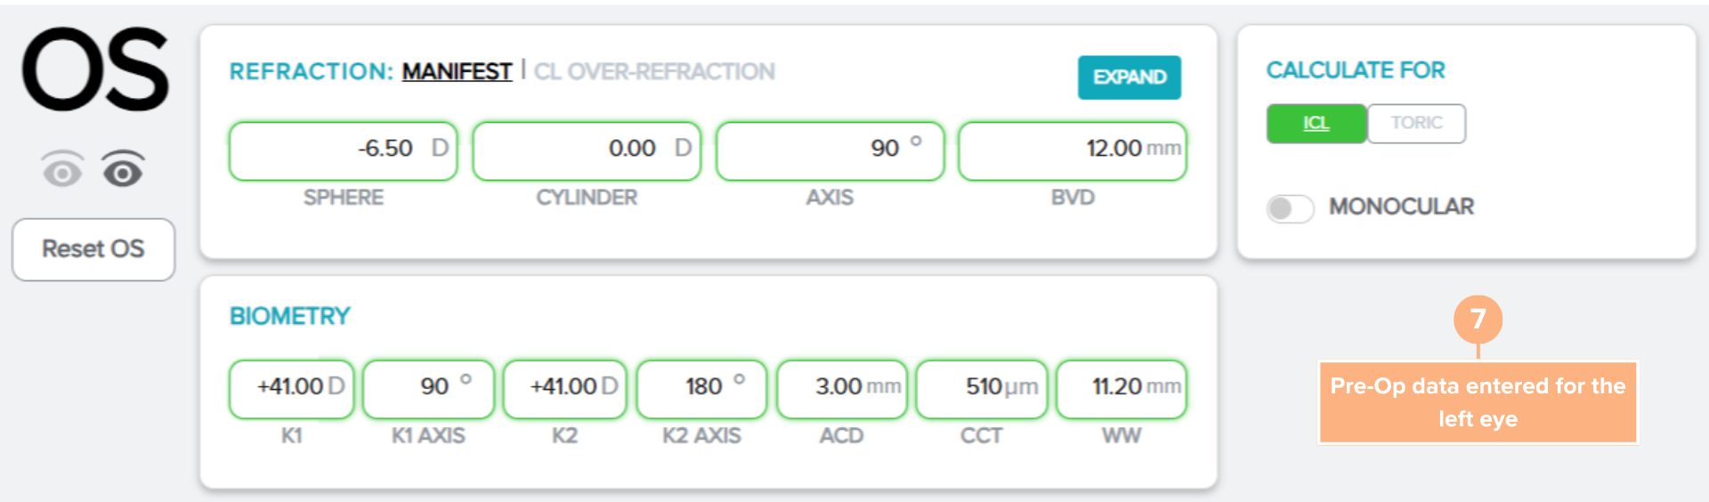1709x502 pixels.
Task: Click the ACD input field
Action: click(841, 387)
